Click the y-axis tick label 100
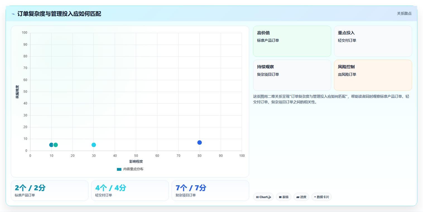This screenshot has width=423, height=212. tap(24, 33)
